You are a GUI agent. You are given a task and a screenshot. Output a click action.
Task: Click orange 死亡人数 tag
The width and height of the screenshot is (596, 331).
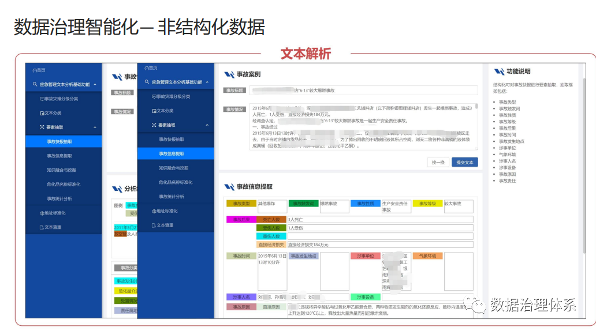271,220
